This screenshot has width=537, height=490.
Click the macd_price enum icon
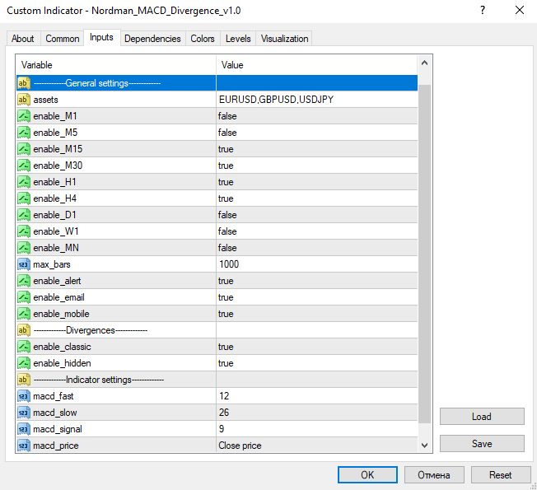(24, 446)
